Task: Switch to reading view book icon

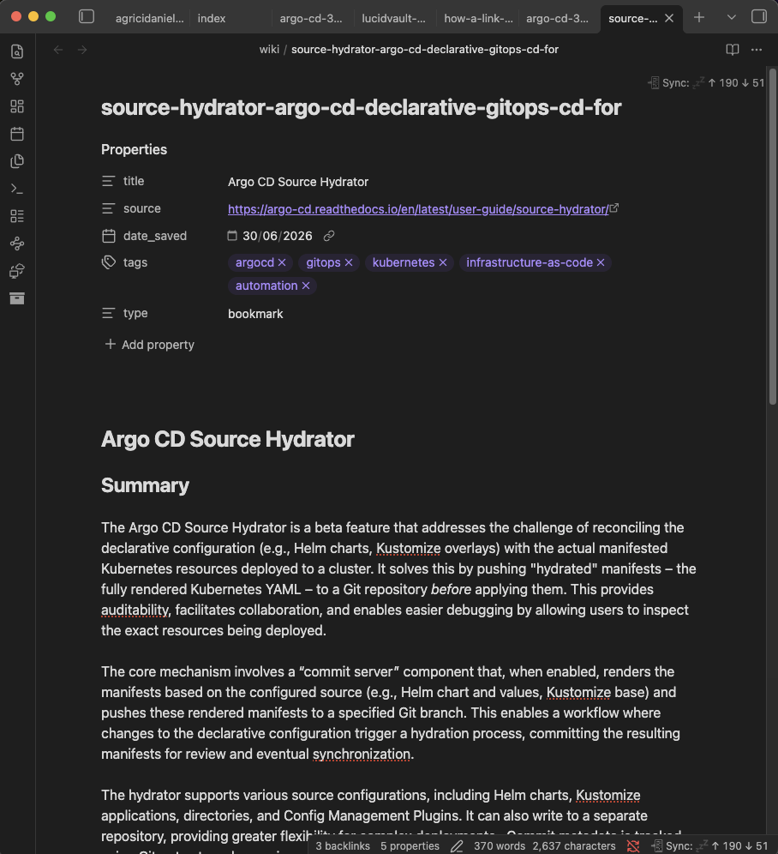Action: click(x=733, y=50)
